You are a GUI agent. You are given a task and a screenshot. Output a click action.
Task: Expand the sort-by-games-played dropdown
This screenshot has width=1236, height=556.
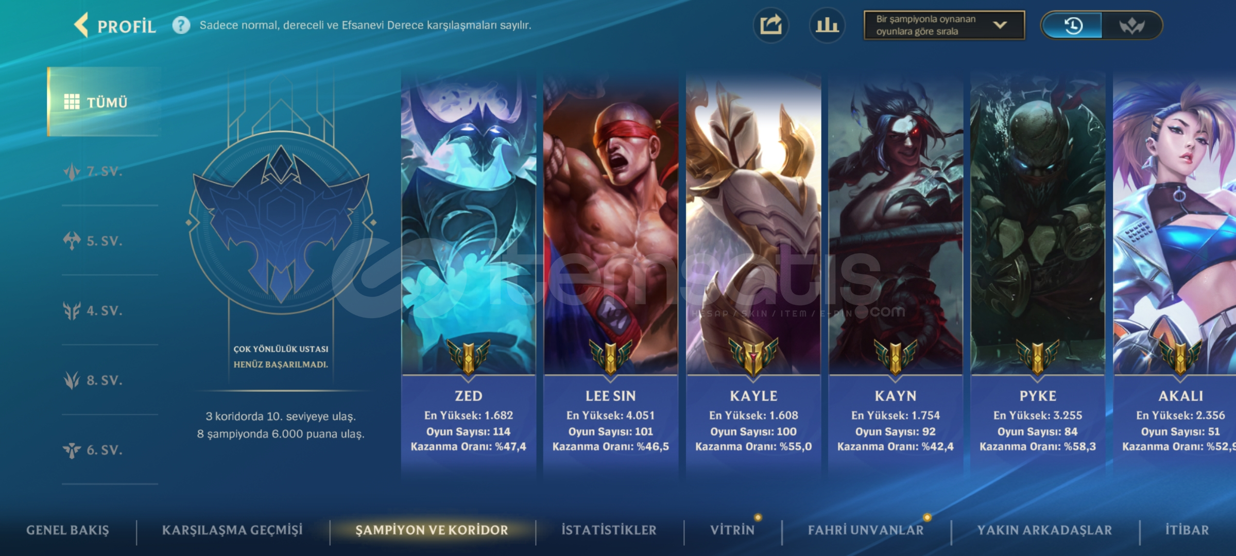tap(944, 25)
